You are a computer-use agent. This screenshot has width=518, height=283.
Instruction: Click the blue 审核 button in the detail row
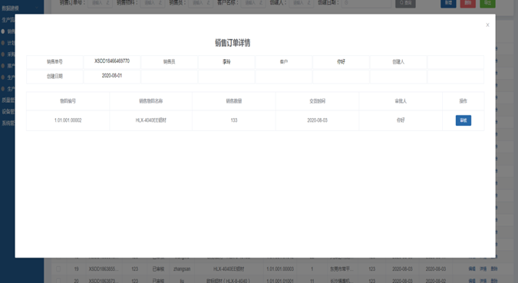(x=464, y=120)
